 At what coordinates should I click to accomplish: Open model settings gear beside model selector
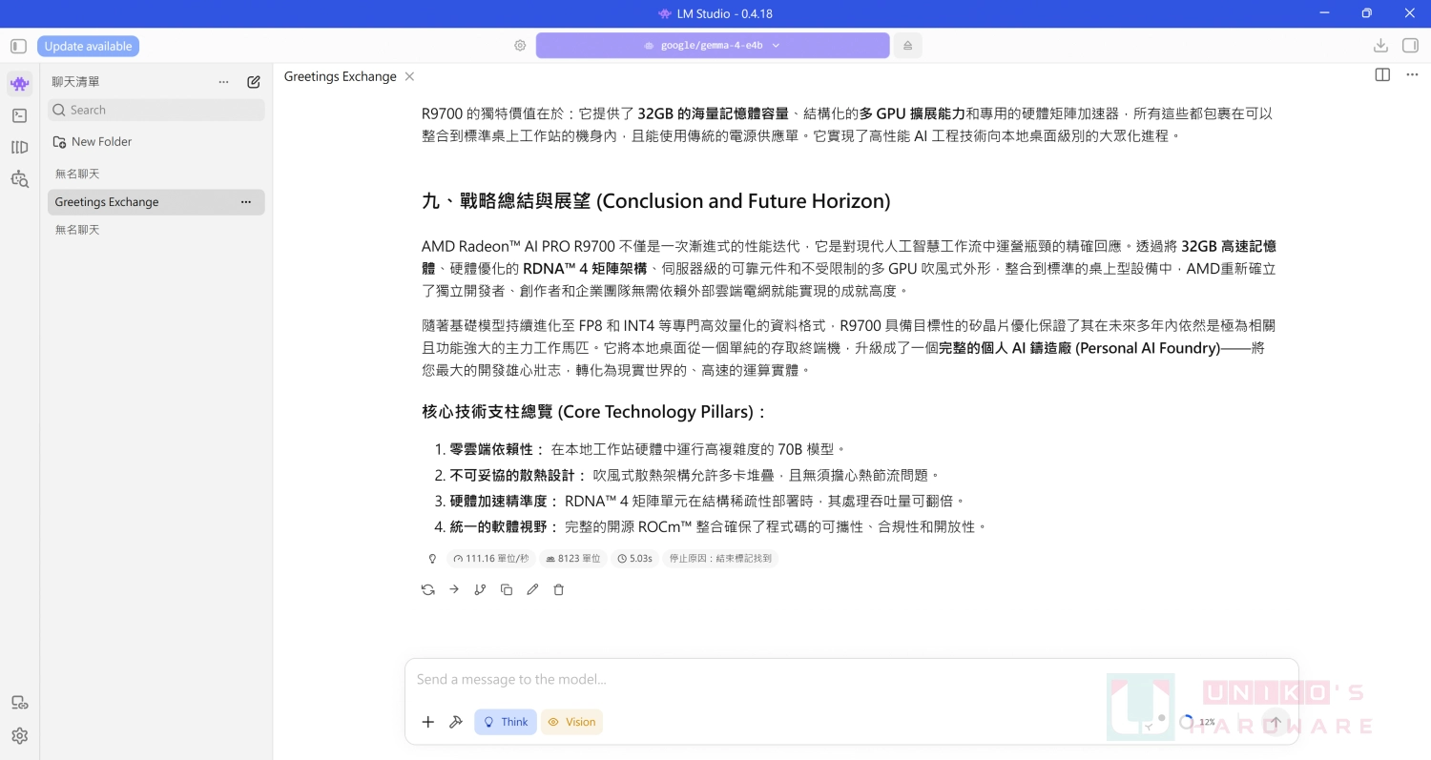pyautogui.click(x=520, y=45)
